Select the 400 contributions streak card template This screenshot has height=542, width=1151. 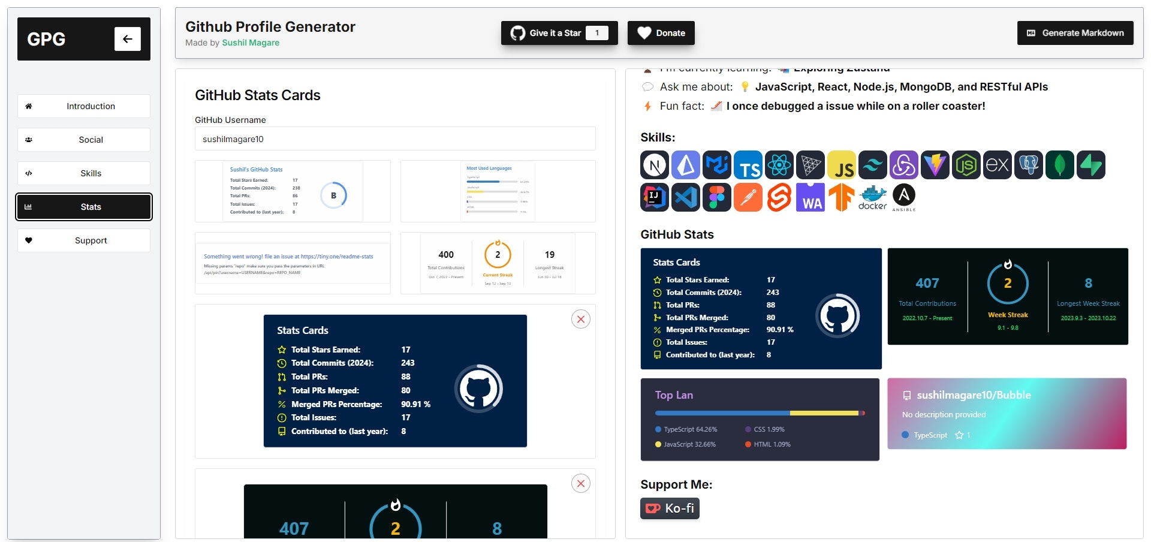498,263
